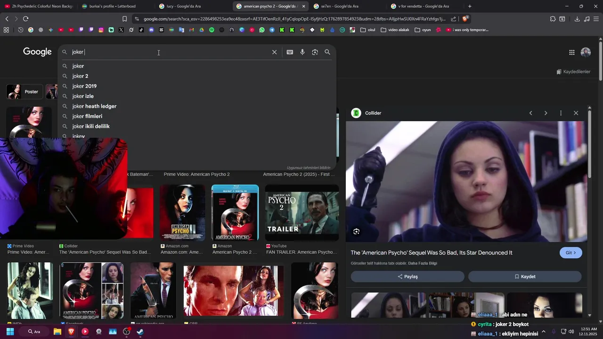Image resolution: width=603 pixels, height=339 pixels.
Task: Go to the Google logo homepage
Action: point(37,52)
